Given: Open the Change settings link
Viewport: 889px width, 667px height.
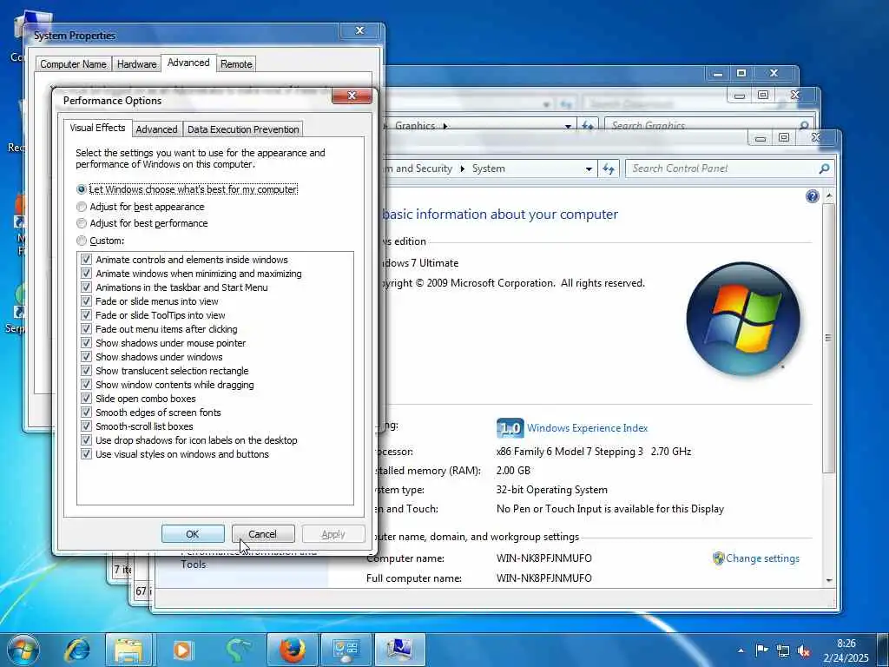Looking at the screenshot, I should coord(762,558).
